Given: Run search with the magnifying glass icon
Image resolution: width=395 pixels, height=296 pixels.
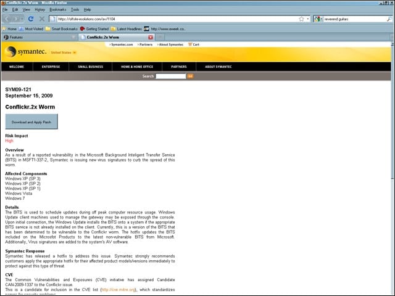Looking at the screenshot, I should click(x=389, y=19).
